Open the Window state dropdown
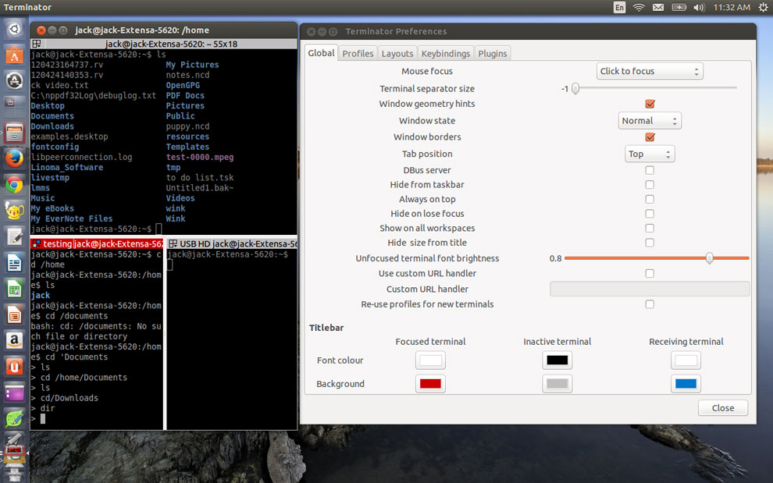This screenshot has width=773, height=483. point(650,121)
